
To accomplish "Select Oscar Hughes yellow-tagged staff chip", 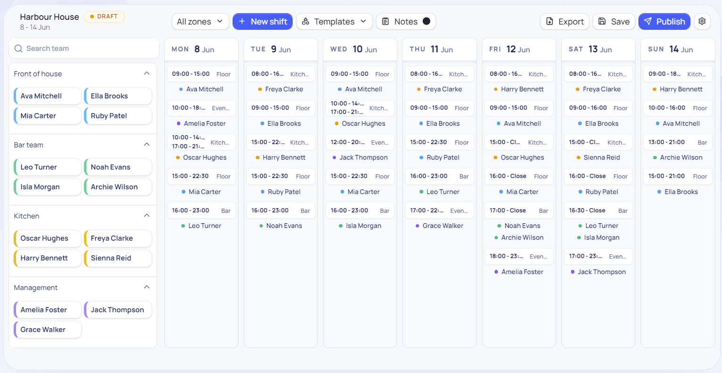I will (x=48, y=238).
